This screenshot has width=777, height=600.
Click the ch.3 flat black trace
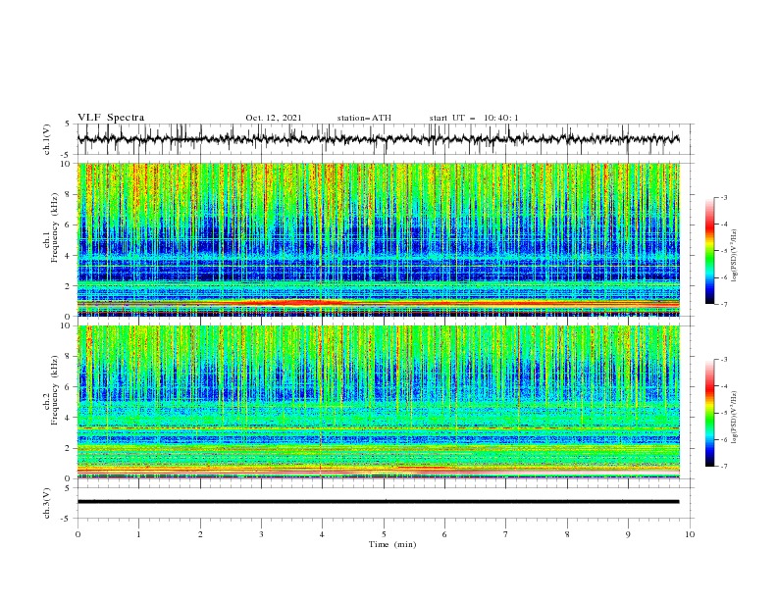(378, 502)
